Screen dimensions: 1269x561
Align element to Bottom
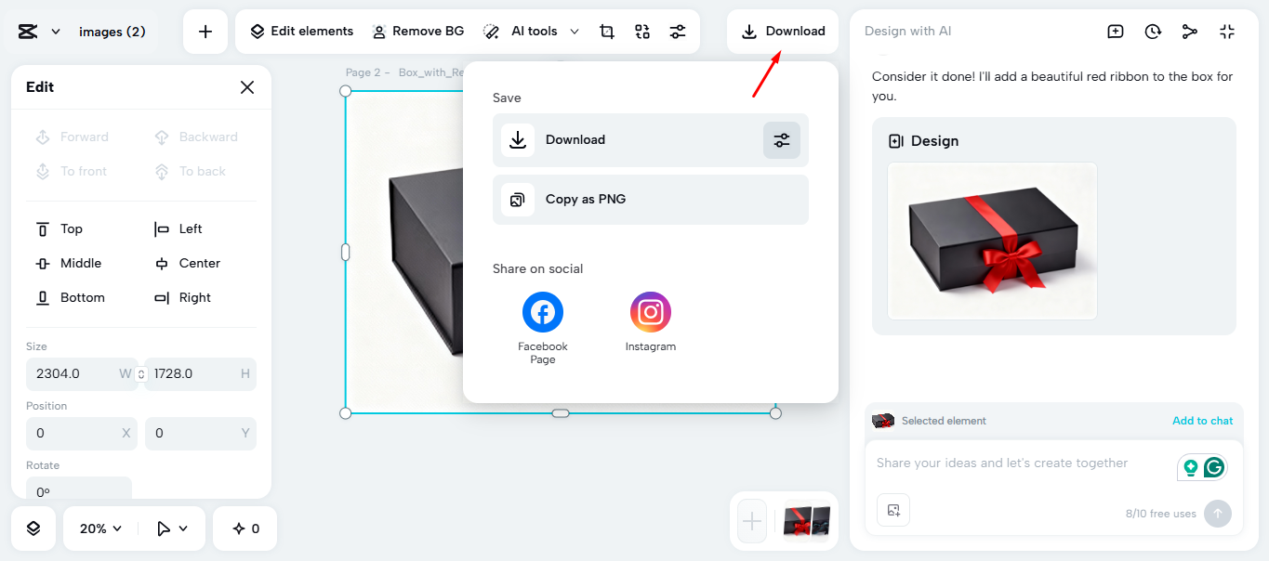pos(70,298)
